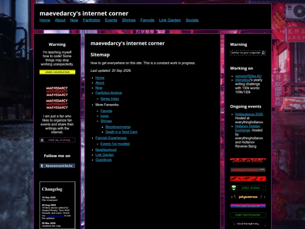Open the Bloodmoonverse shrine link
The height and width of the screenshot is (229, 305).
click(x=118, y=127)
